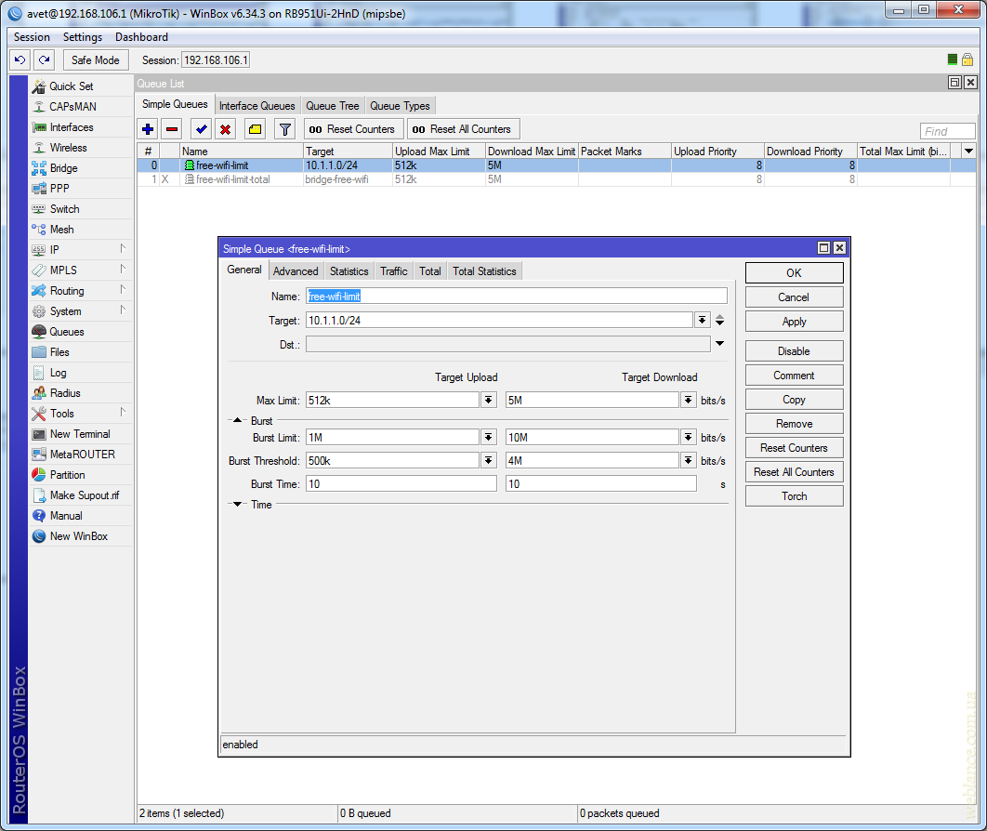Open the Target Download Burst Limit dropdown
This screenshot has height=831, width=987.
point(689,437)
